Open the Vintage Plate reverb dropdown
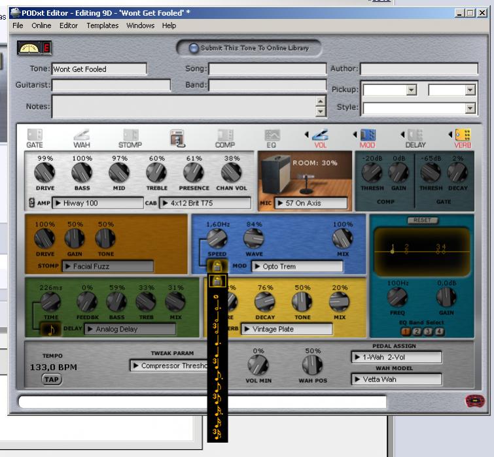Screen dimensions: 494x457 287,329
